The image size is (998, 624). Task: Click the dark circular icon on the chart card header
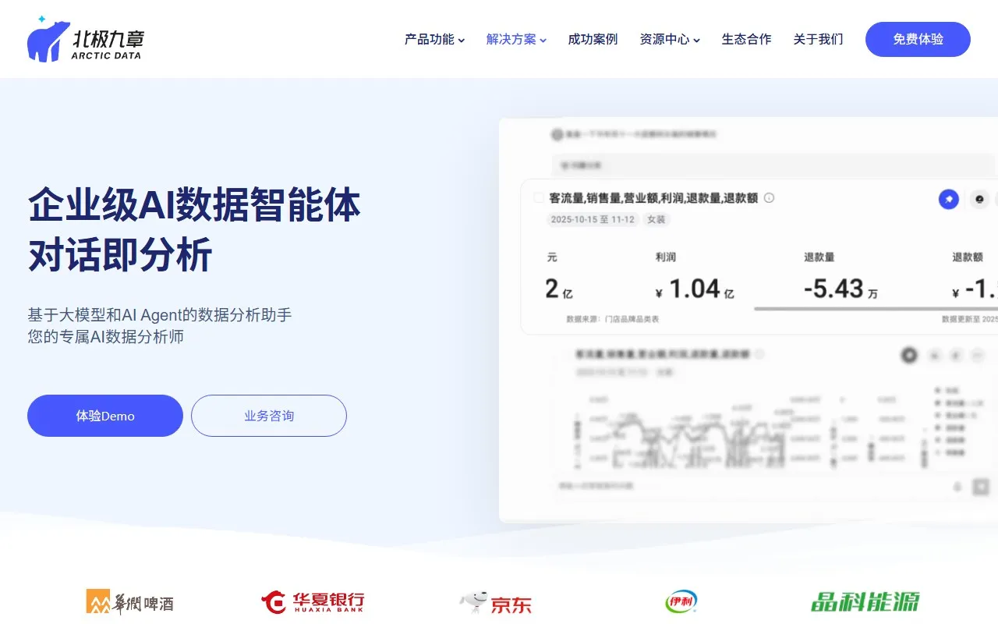pyautogui.click(x=909, y=355)
